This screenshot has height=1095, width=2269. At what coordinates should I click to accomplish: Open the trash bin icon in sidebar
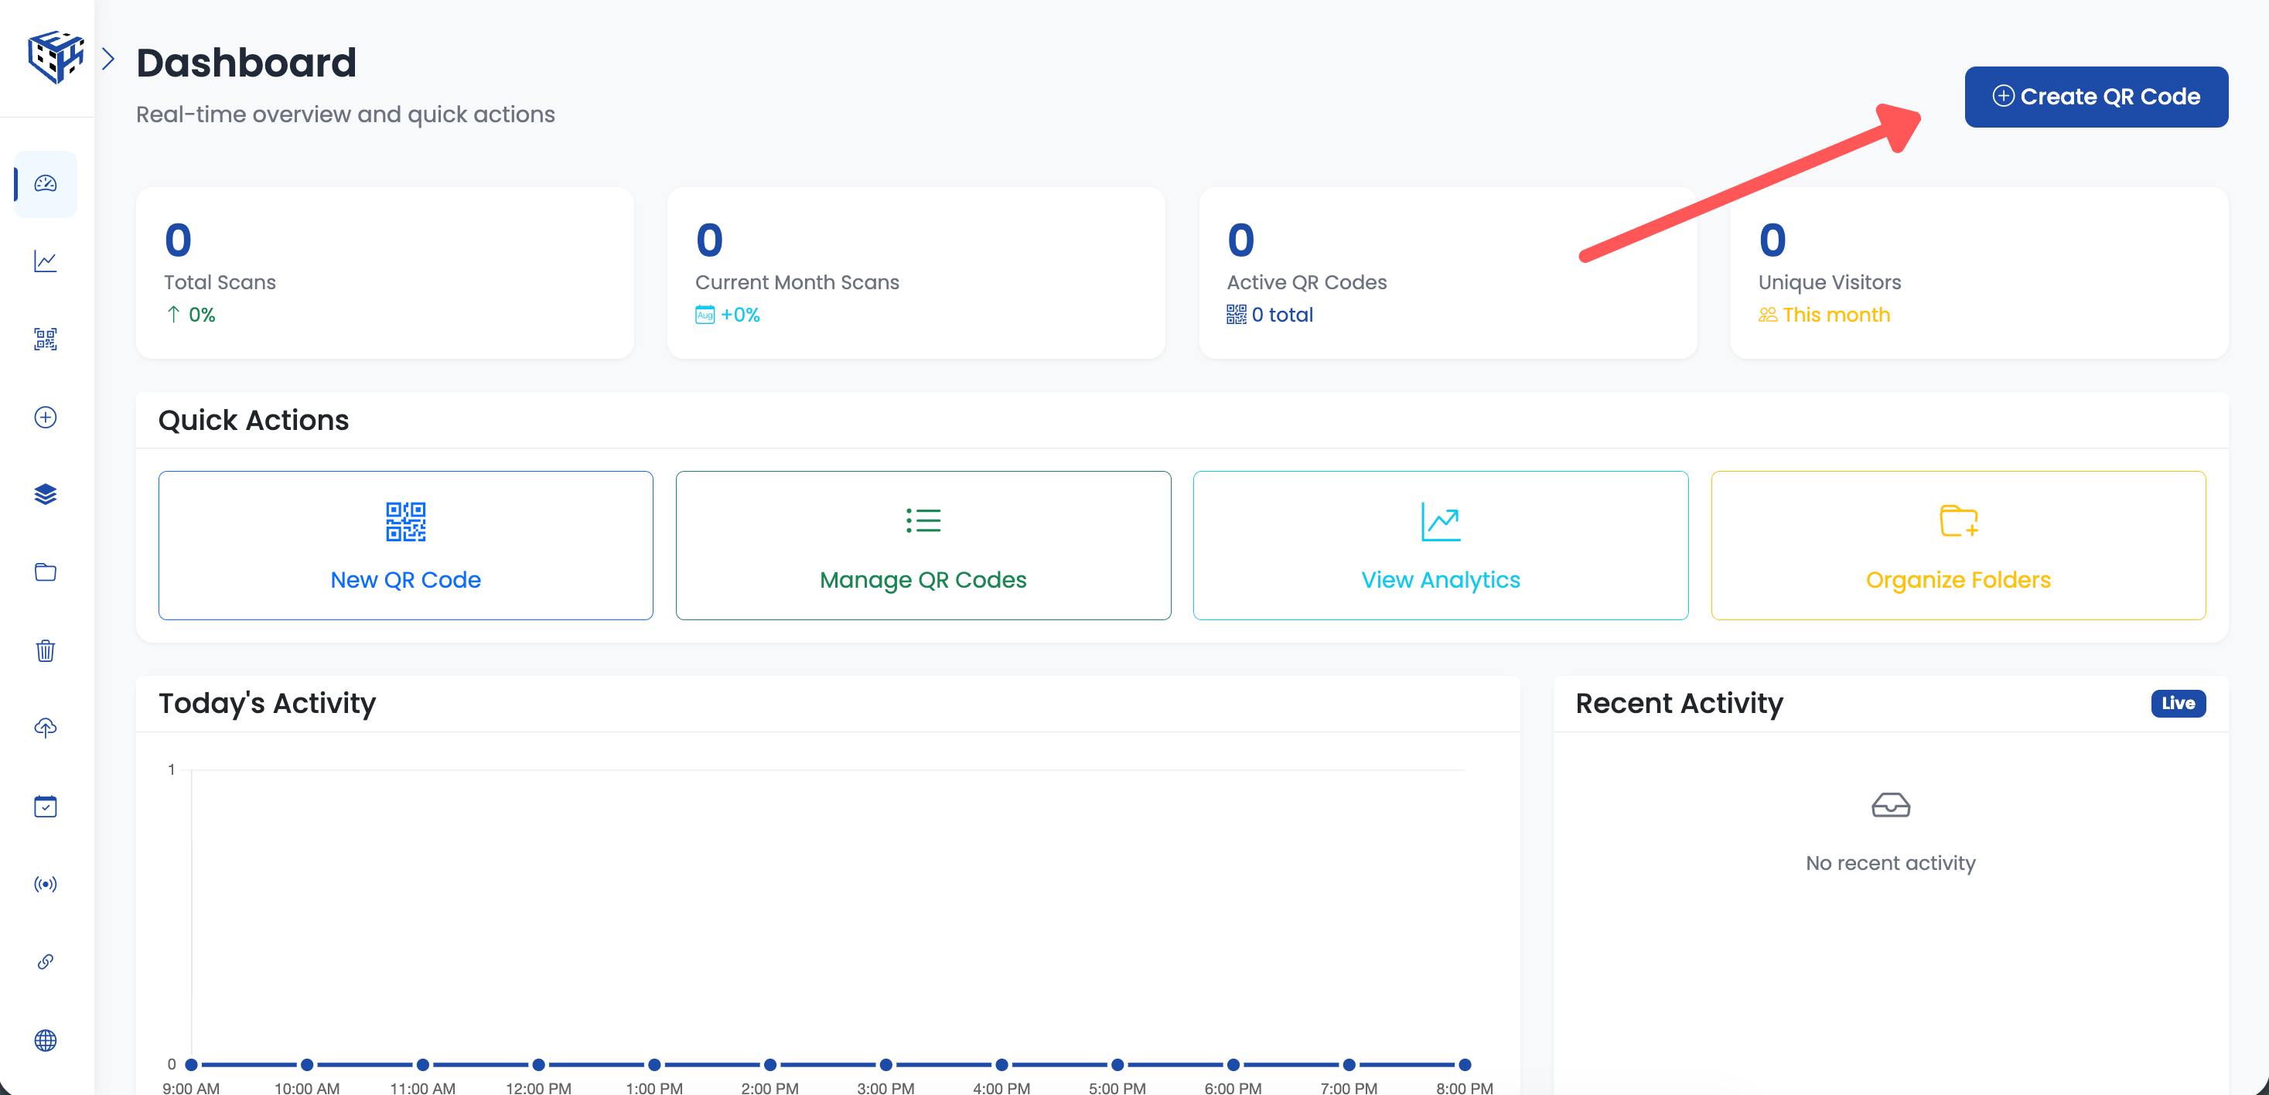coord(45,650)
